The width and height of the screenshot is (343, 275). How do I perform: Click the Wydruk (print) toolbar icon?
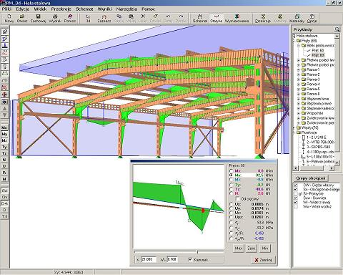point(55,18)
